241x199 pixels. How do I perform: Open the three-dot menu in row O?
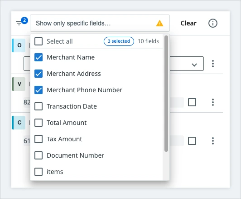(213, 64)
